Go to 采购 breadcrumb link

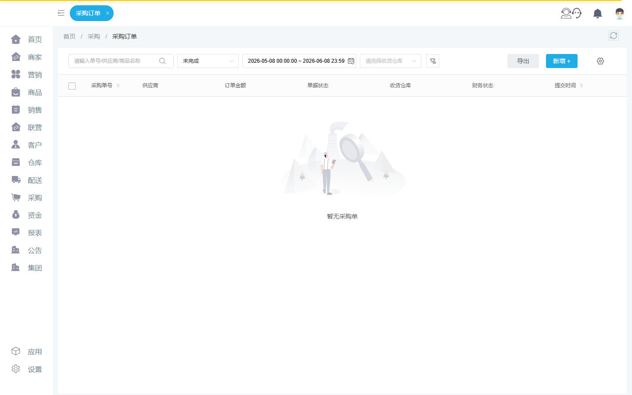pyautogui.click(x=94, y=36)
